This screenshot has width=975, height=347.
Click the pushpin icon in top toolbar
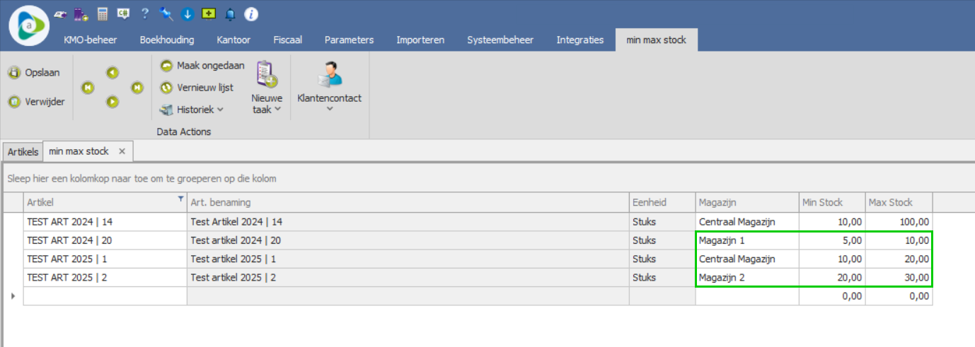point(166,13)
